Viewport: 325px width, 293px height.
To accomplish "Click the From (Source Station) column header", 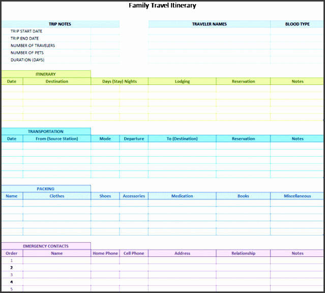I will pyautogui.click(x=57, y=139).
